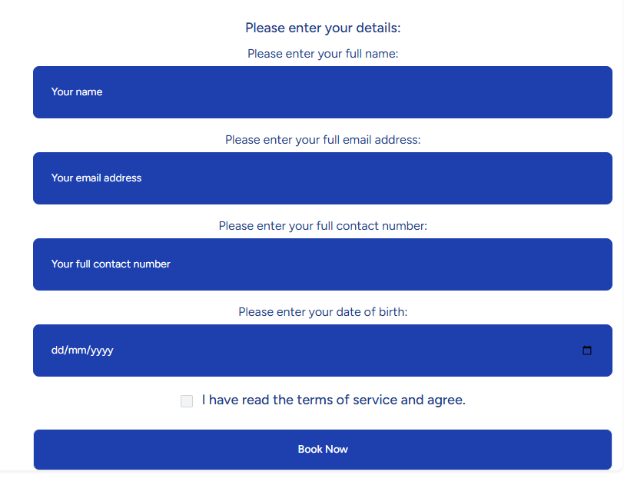Click 'Please enter your full contact number:' label
624x495 pixels.
tap(323, 226)
